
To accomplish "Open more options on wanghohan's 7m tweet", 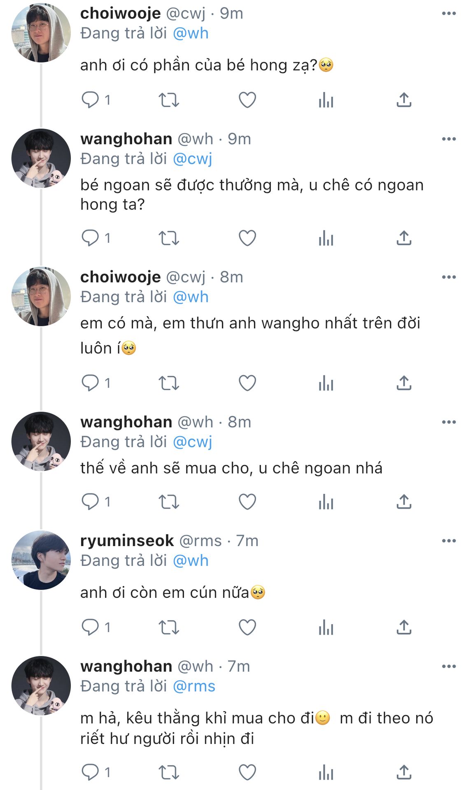I will [x=449, y=666].
